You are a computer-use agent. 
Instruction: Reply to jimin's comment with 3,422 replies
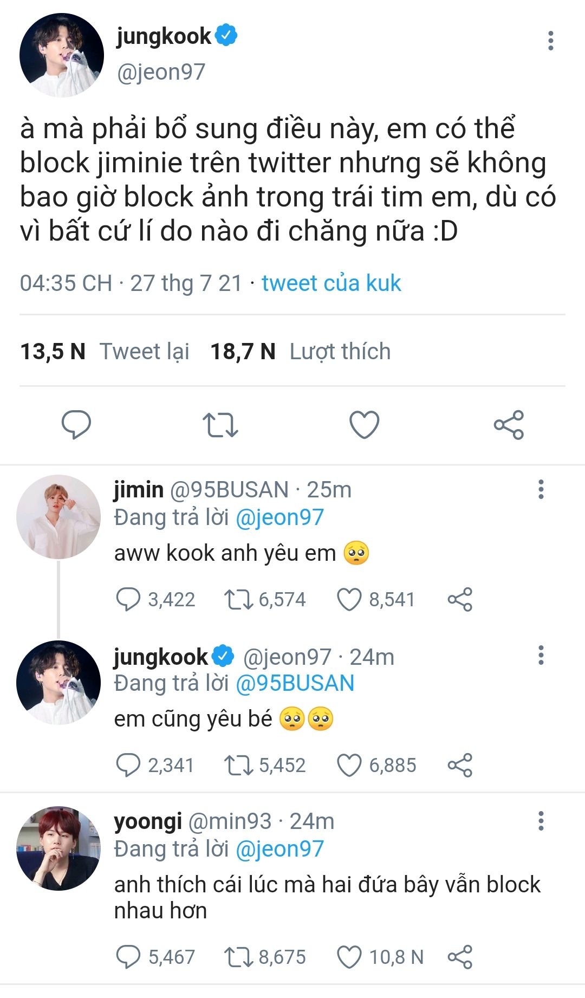128,600
